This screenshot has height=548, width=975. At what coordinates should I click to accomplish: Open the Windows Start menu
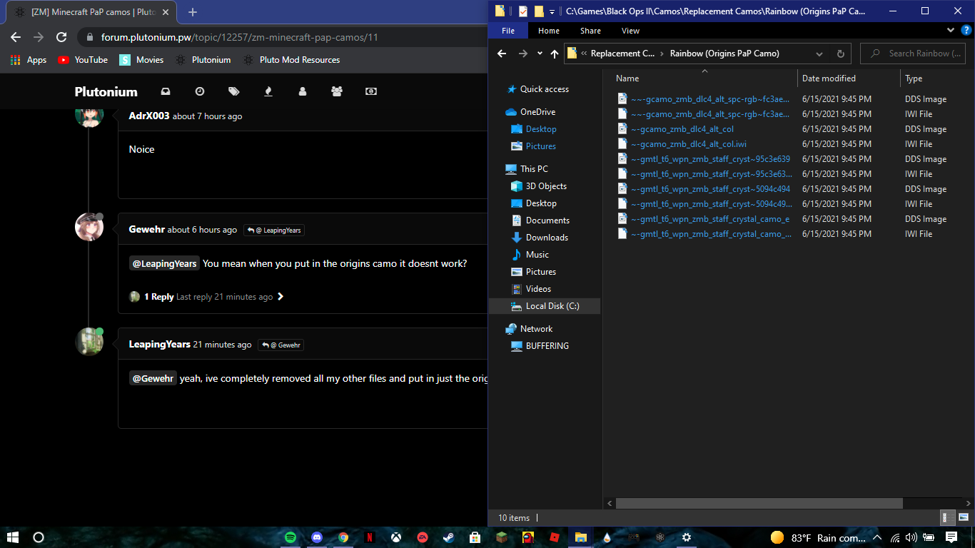[x=12, y=537]
